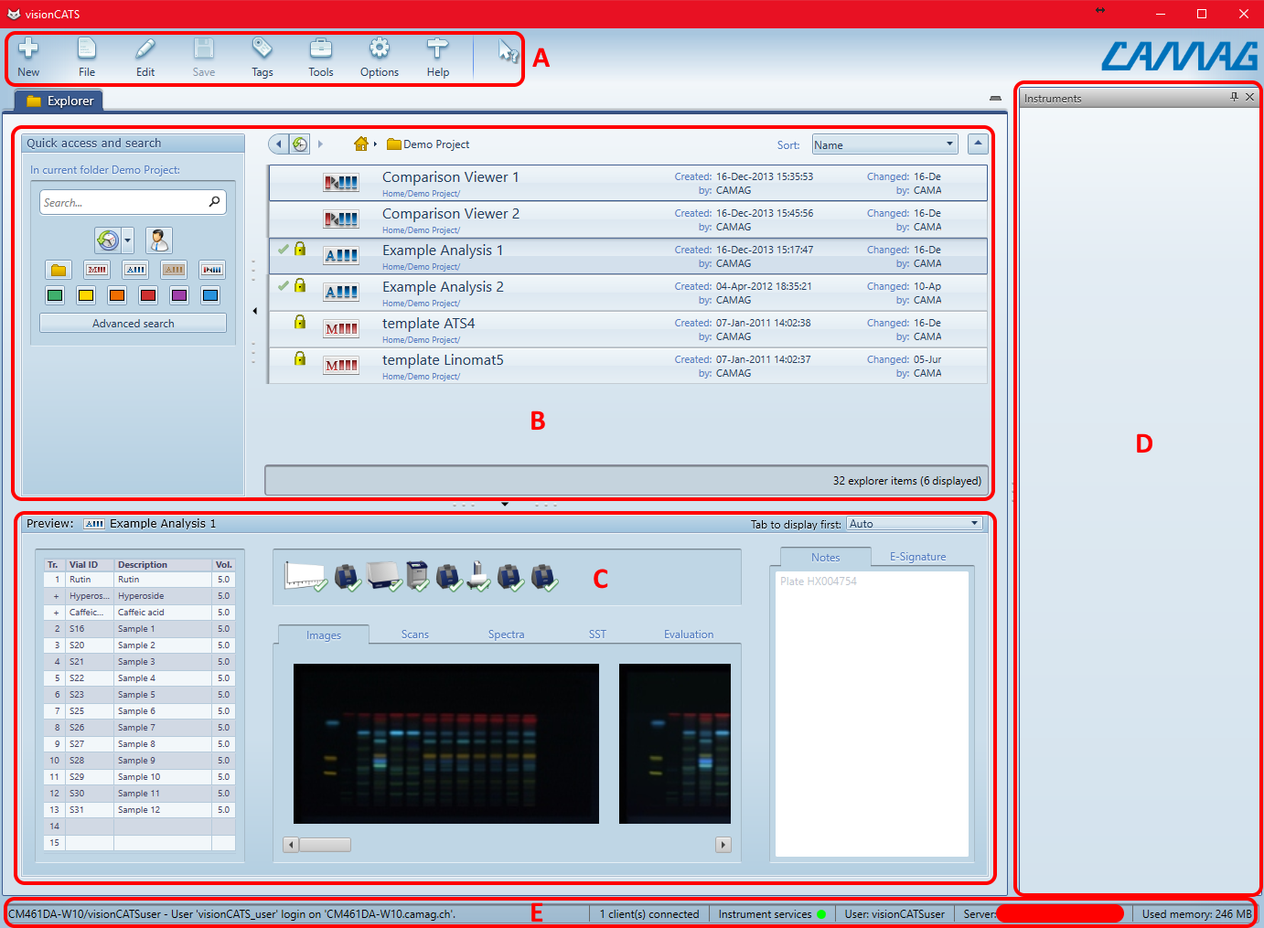
Task: Collapse explorer pane via down arrow splitter
Action: click(x=505, y=504)
